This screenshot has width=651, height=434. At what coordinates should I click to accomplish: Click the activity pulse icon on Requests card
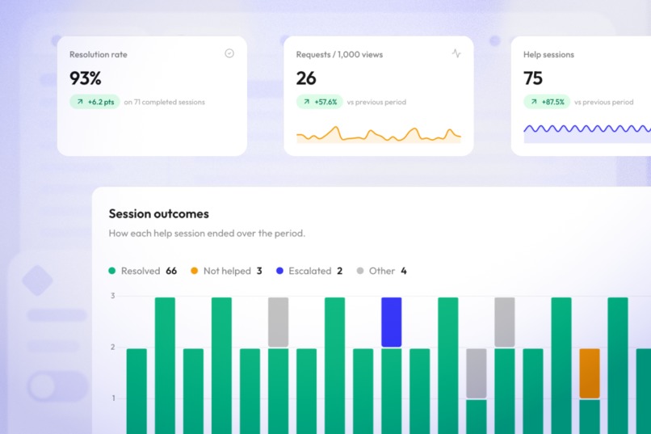[456, 53]
